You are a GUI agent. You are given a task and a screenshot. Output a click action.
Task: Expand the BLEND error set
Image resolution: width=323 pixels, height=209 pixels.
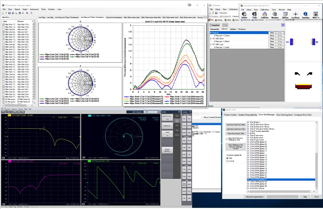point(248,133)
